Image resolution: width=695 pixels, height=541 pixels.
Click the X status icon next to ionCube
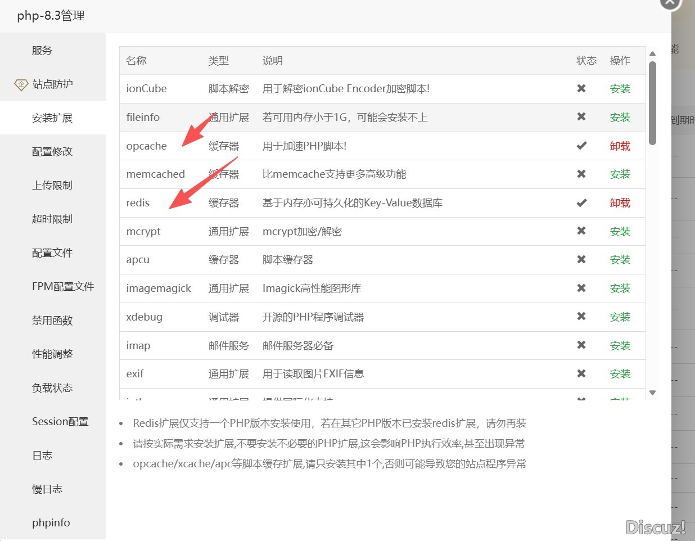coord(581,88)
